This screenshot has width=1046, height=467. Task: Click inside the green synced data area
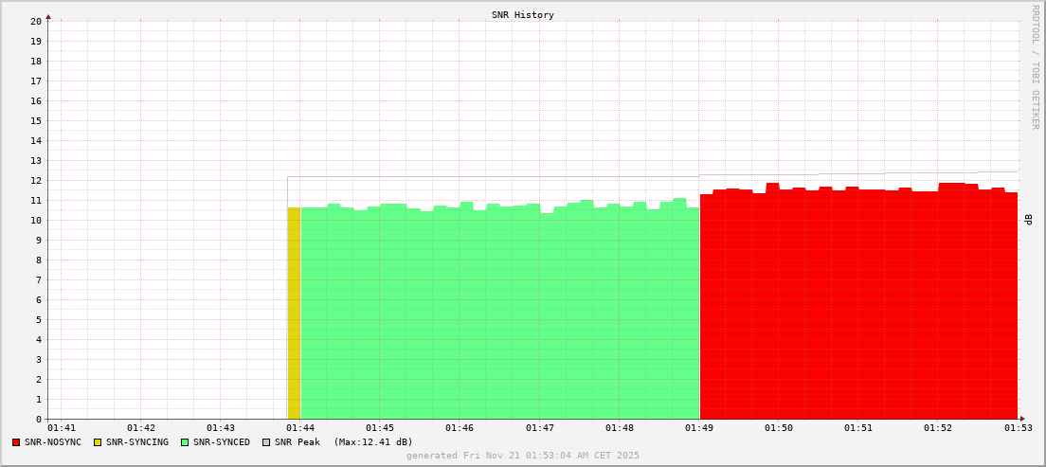tap(499, 313)
